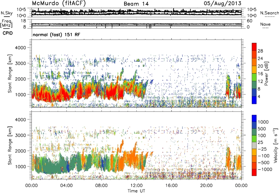Click the "Freq. [MHz]" label
Screen dimensions: 279x193
(x=6, y=23)
